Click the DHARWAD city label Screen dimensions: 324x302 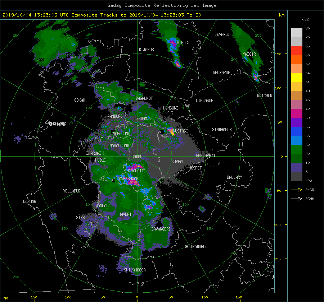tap(94, 153)
